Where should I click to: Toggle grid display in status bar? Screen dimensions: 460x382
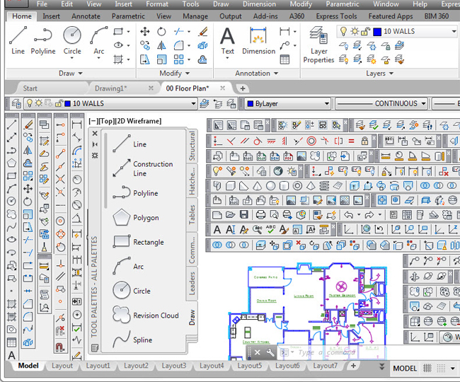point(427,368)
